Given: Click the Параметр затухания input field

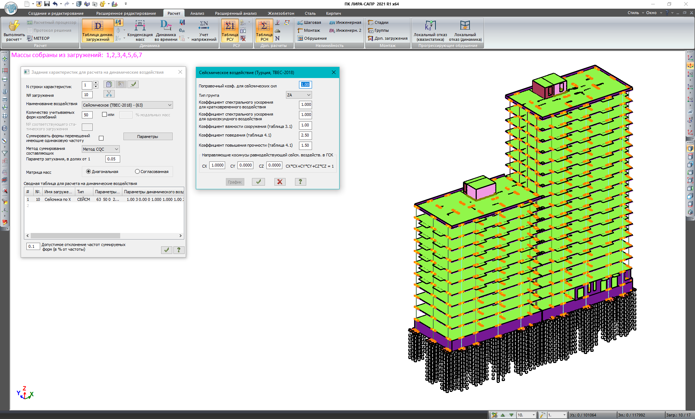Looking at the screenshot, I should pyautogui.click(x=112, y=159).
